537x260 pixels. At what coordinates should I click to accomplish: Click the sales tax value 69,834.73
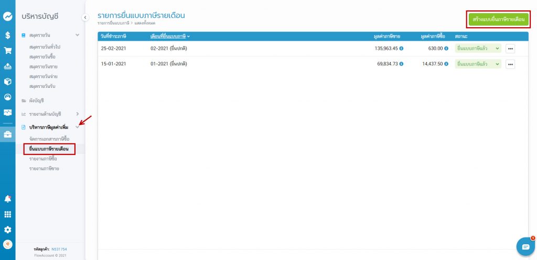[388, 64]
